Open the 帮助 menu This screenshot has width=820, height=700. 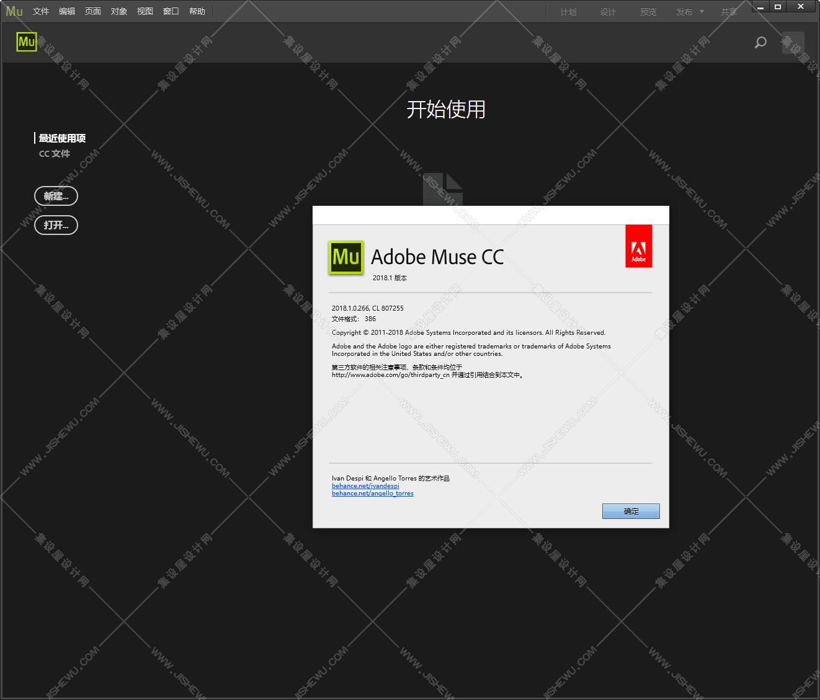[x=197, y=11]
